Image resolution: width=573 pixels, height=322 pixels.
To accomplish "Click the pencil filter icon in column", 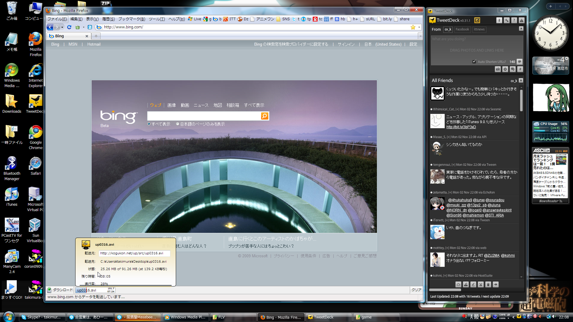I will click(x=473, y=284).
